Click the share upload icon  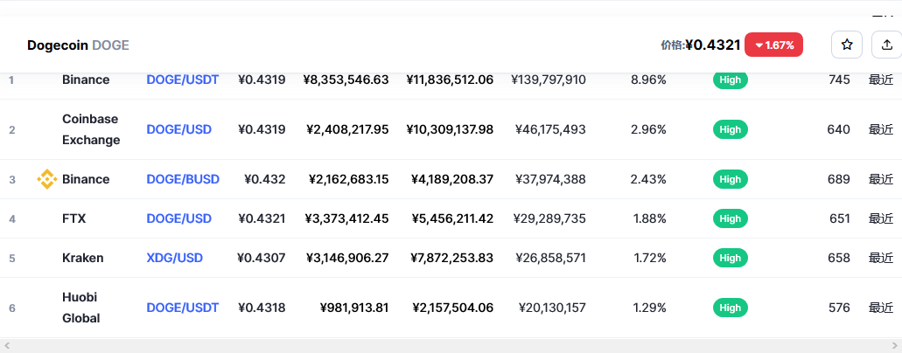886,45
